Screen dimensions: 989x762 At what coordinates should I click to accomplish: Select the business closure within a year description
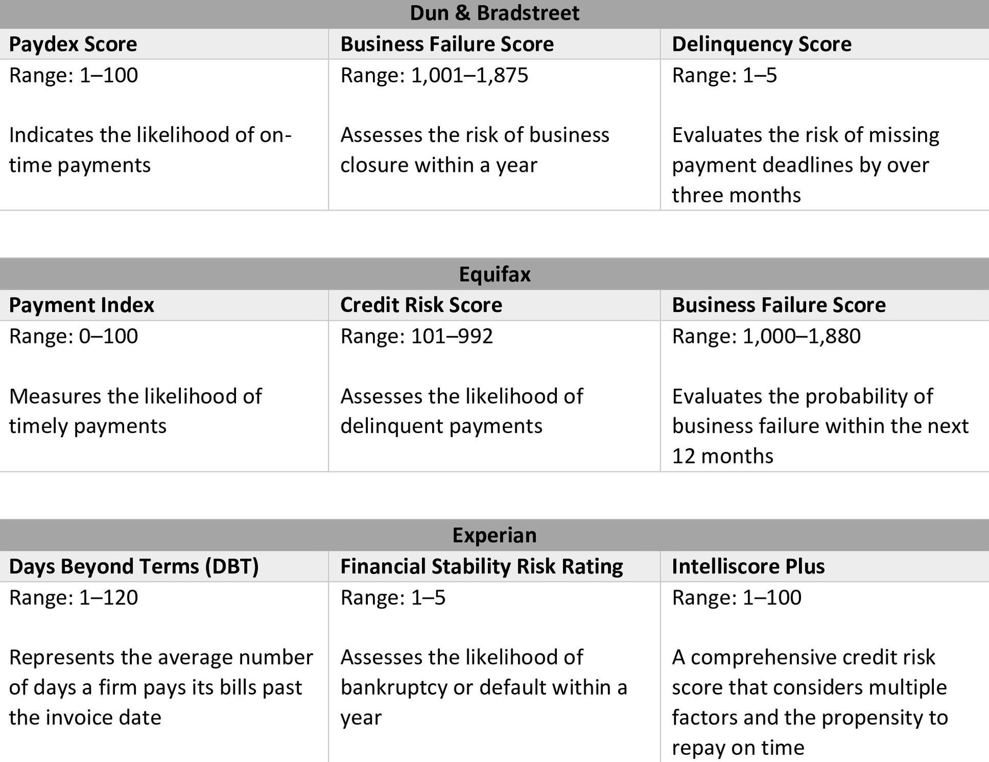point(474,150)
